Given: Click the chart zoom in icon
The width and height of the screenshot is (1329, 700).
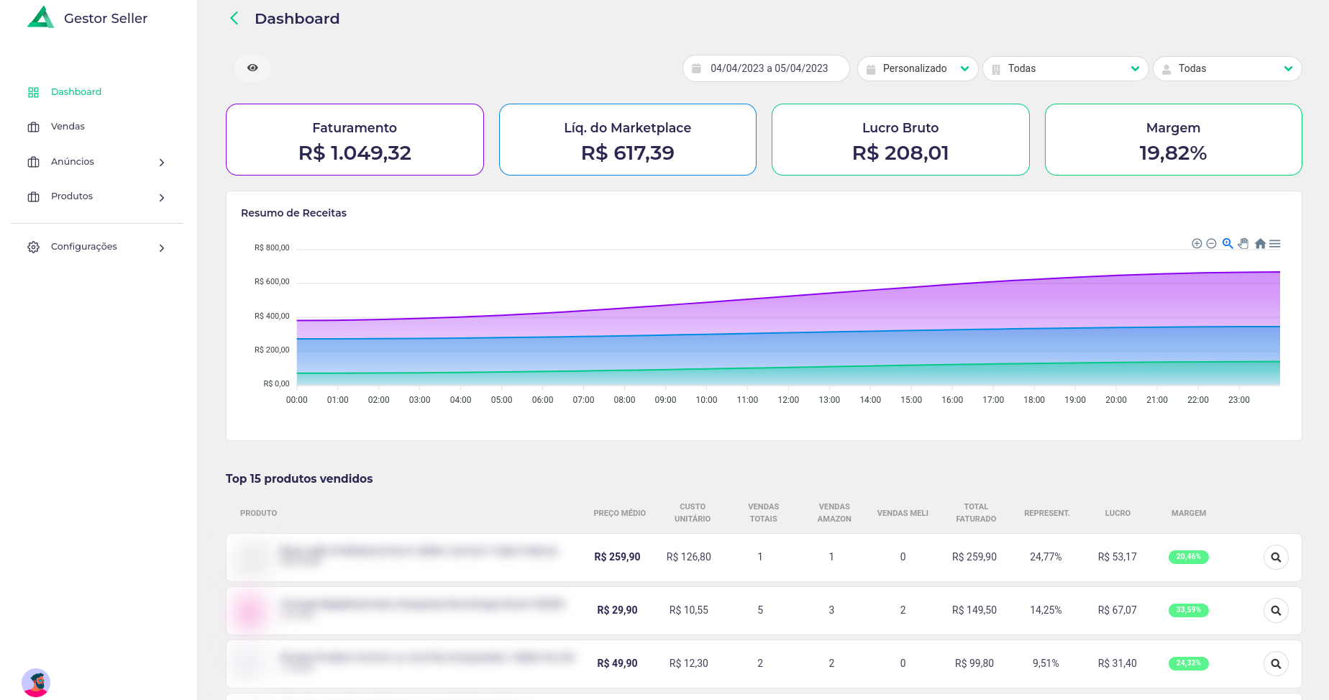Looking at the screenshot, I should click(1197, 244).
